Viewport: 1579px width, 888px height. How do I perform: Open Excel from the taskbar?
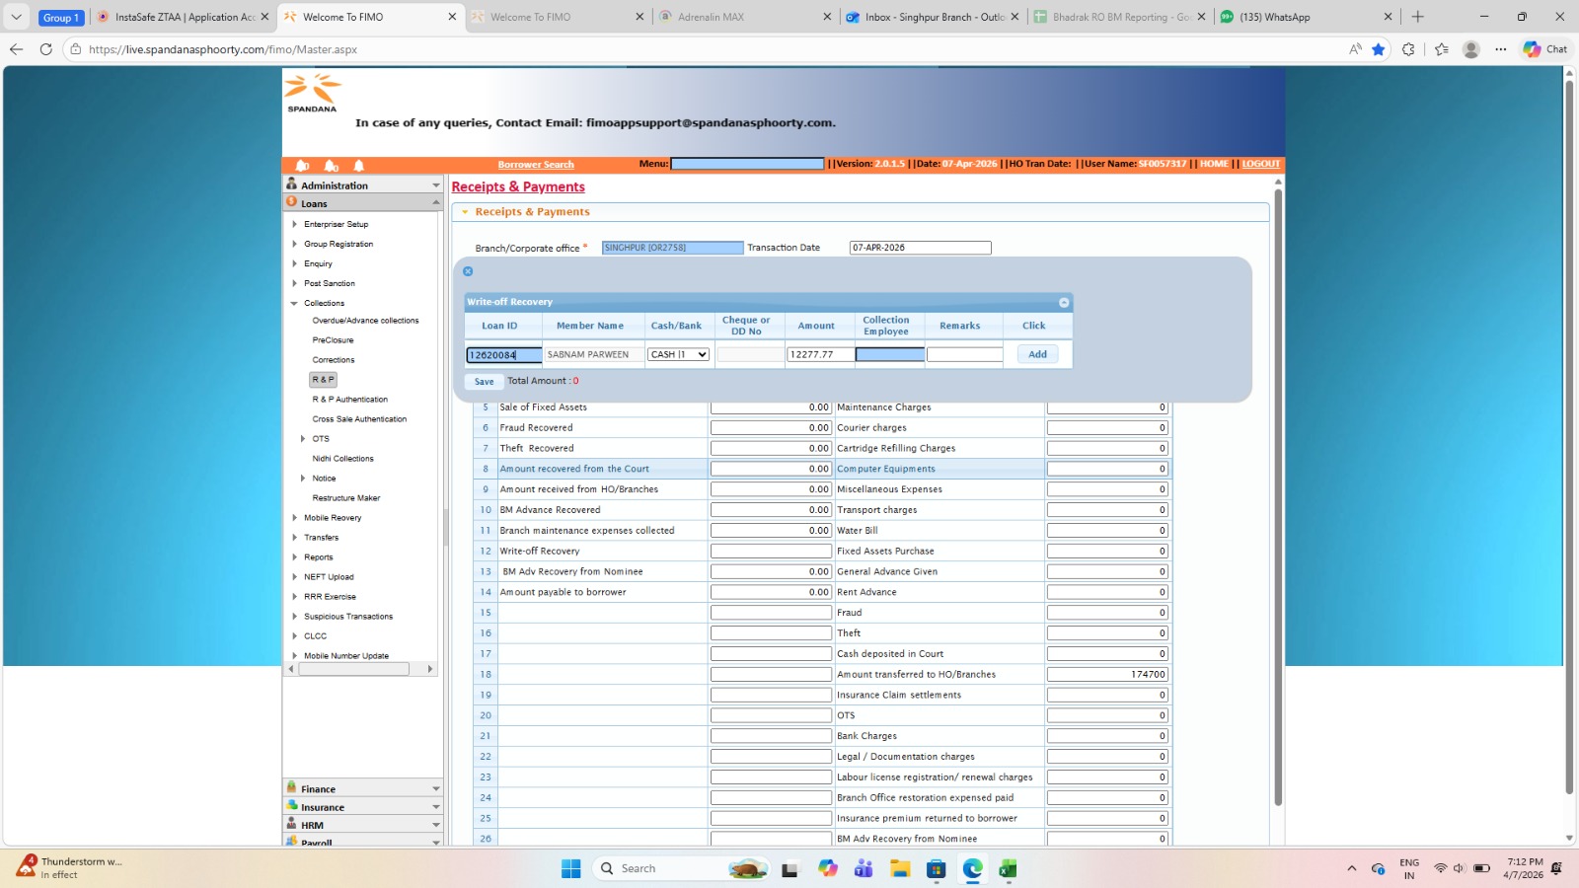pyautogui.click(x=1008, y=868)
